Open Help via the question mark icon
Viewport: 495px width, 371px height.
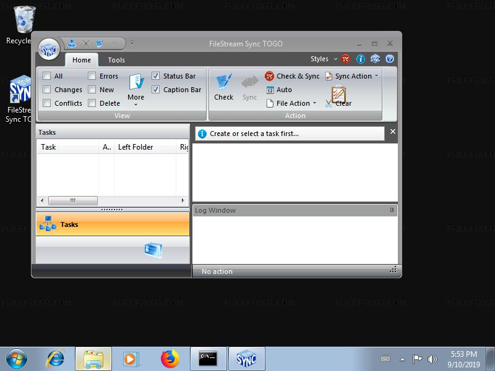pyautogui.click(x=390, y=59)
